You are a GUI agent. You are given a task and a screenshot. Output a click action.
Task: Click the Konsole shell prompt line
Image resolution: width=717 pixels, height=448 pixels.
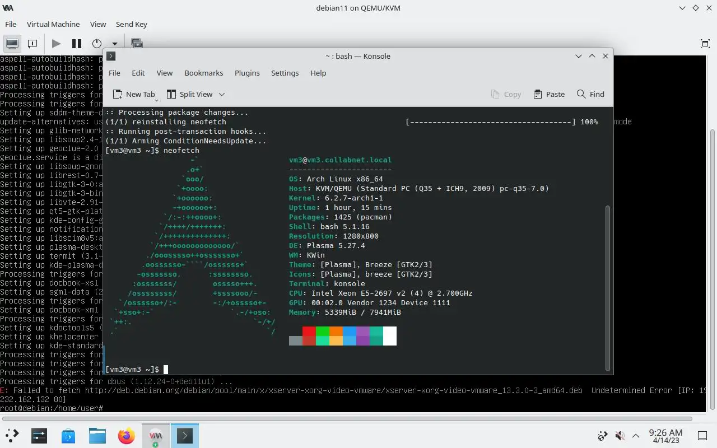pyautogui.click(x=136, y=370)
